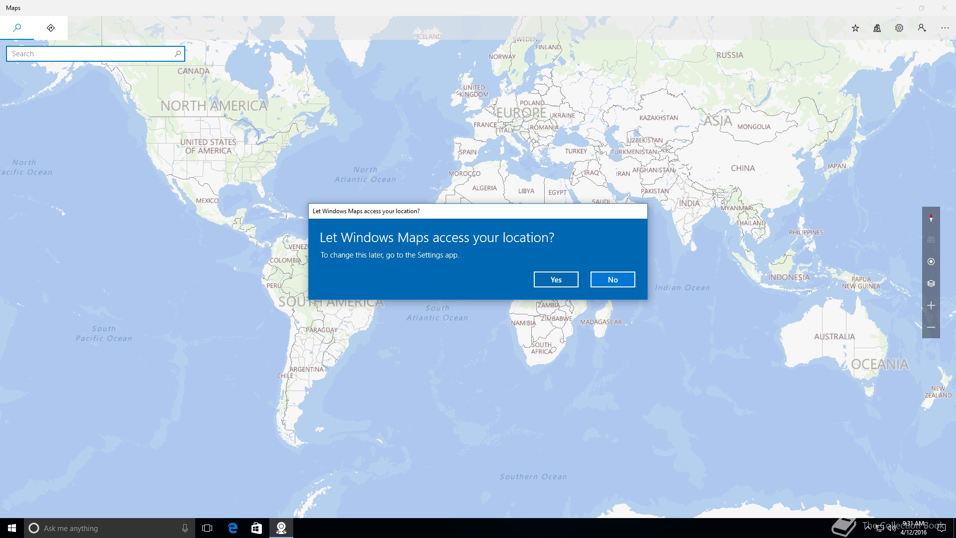The height and width of the screenshot is (538, 956).
Task: Click the CHINA label on the map
Action: 743,168
